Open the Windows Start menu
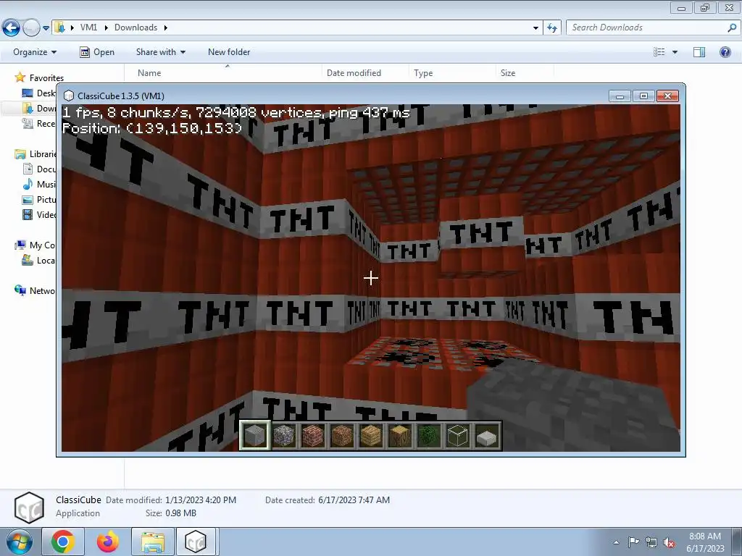742x556 pixels. coord(18,542)
